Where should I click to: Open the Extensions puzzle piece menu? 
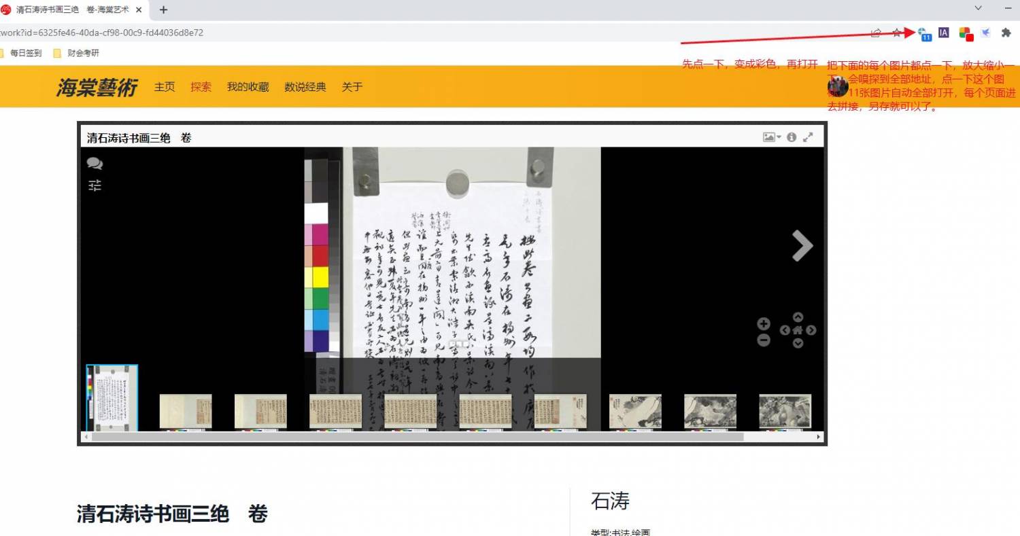[1006, 33]
